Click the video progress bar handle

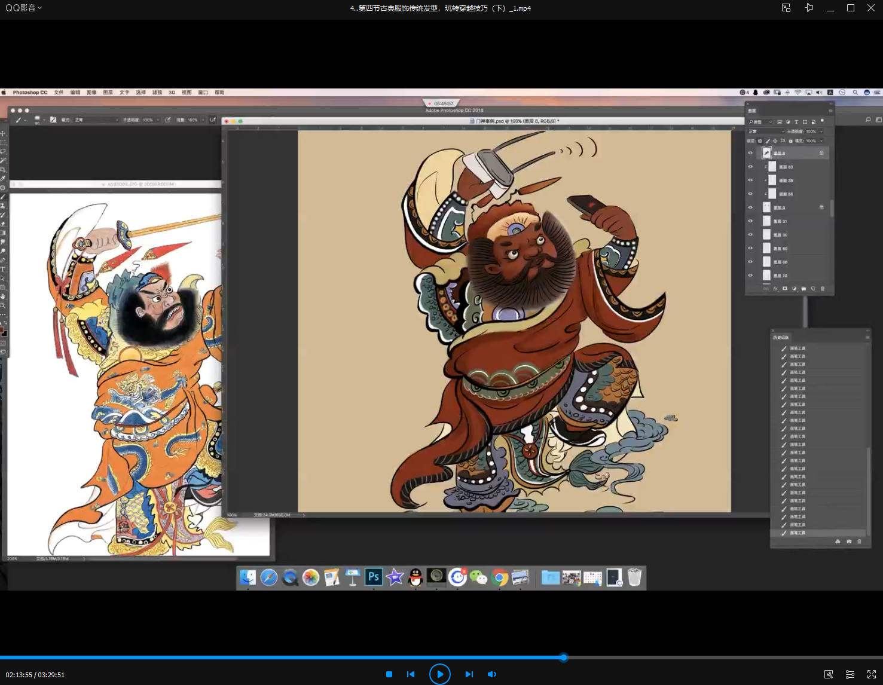(563, 658)
